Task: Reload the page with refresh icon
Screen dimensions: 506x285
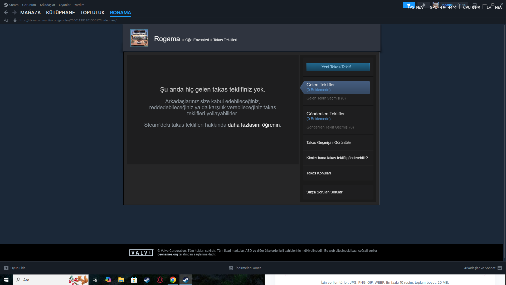Action: tap(6, 20)
